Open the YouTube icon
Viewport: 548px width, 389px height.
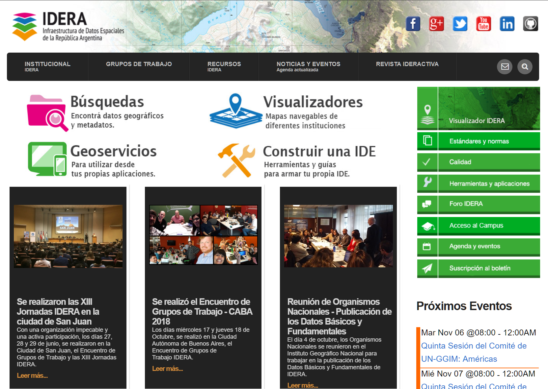click(483, 24)
